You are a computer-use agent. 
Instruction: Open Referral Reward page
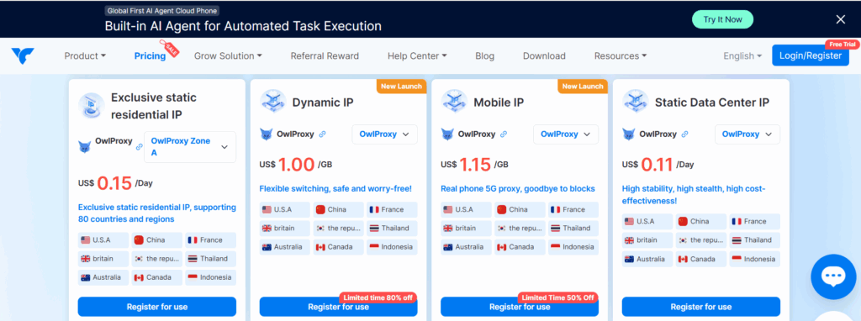325,56
